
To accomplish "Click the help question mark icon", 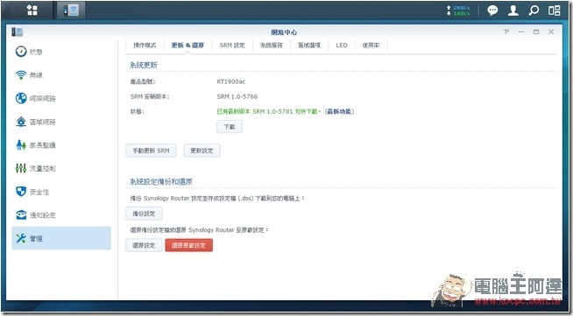I will click(506, 32).
